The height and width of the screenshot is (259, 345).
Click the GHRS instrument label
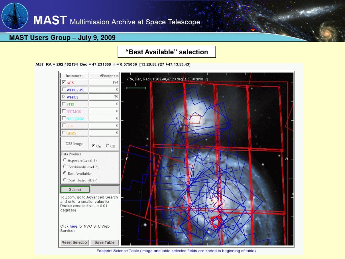coord(71,133)
